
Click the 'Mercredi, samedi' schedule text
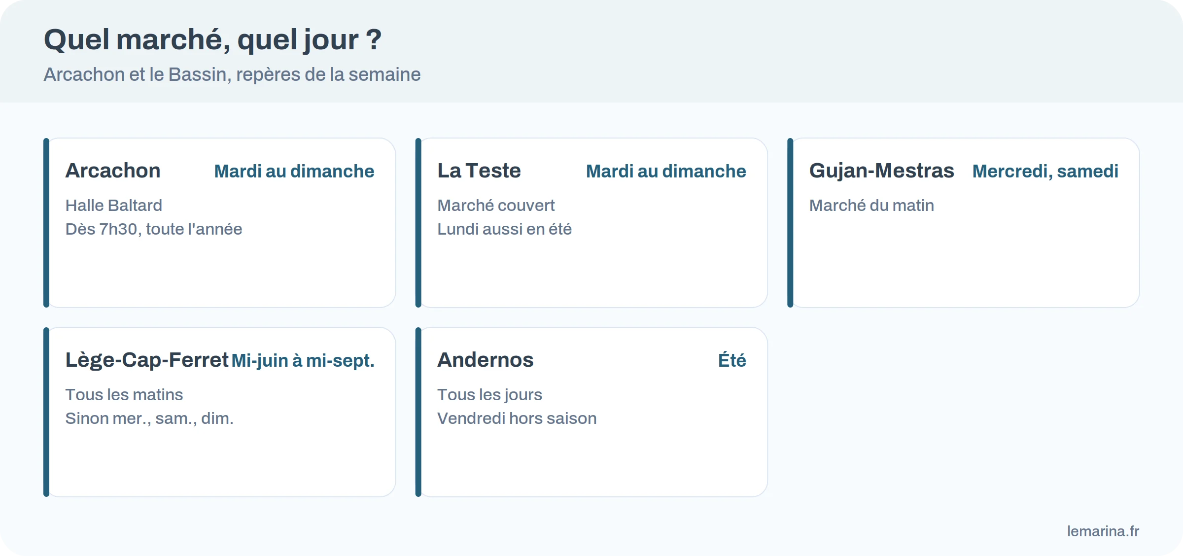1045,171
